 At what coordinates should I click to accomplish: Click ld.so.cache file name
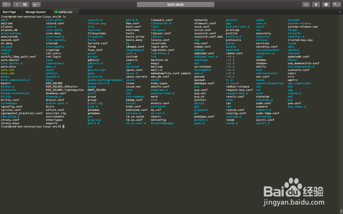click(135, 117)
